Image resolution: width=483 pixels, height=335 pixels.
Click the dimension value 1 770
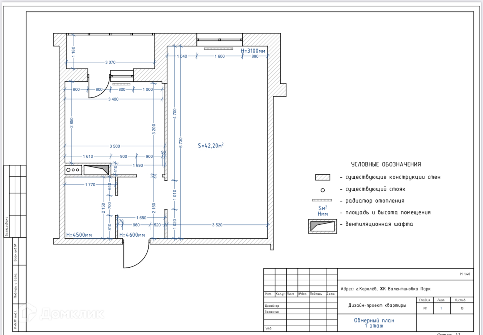(x=91, y=184)
